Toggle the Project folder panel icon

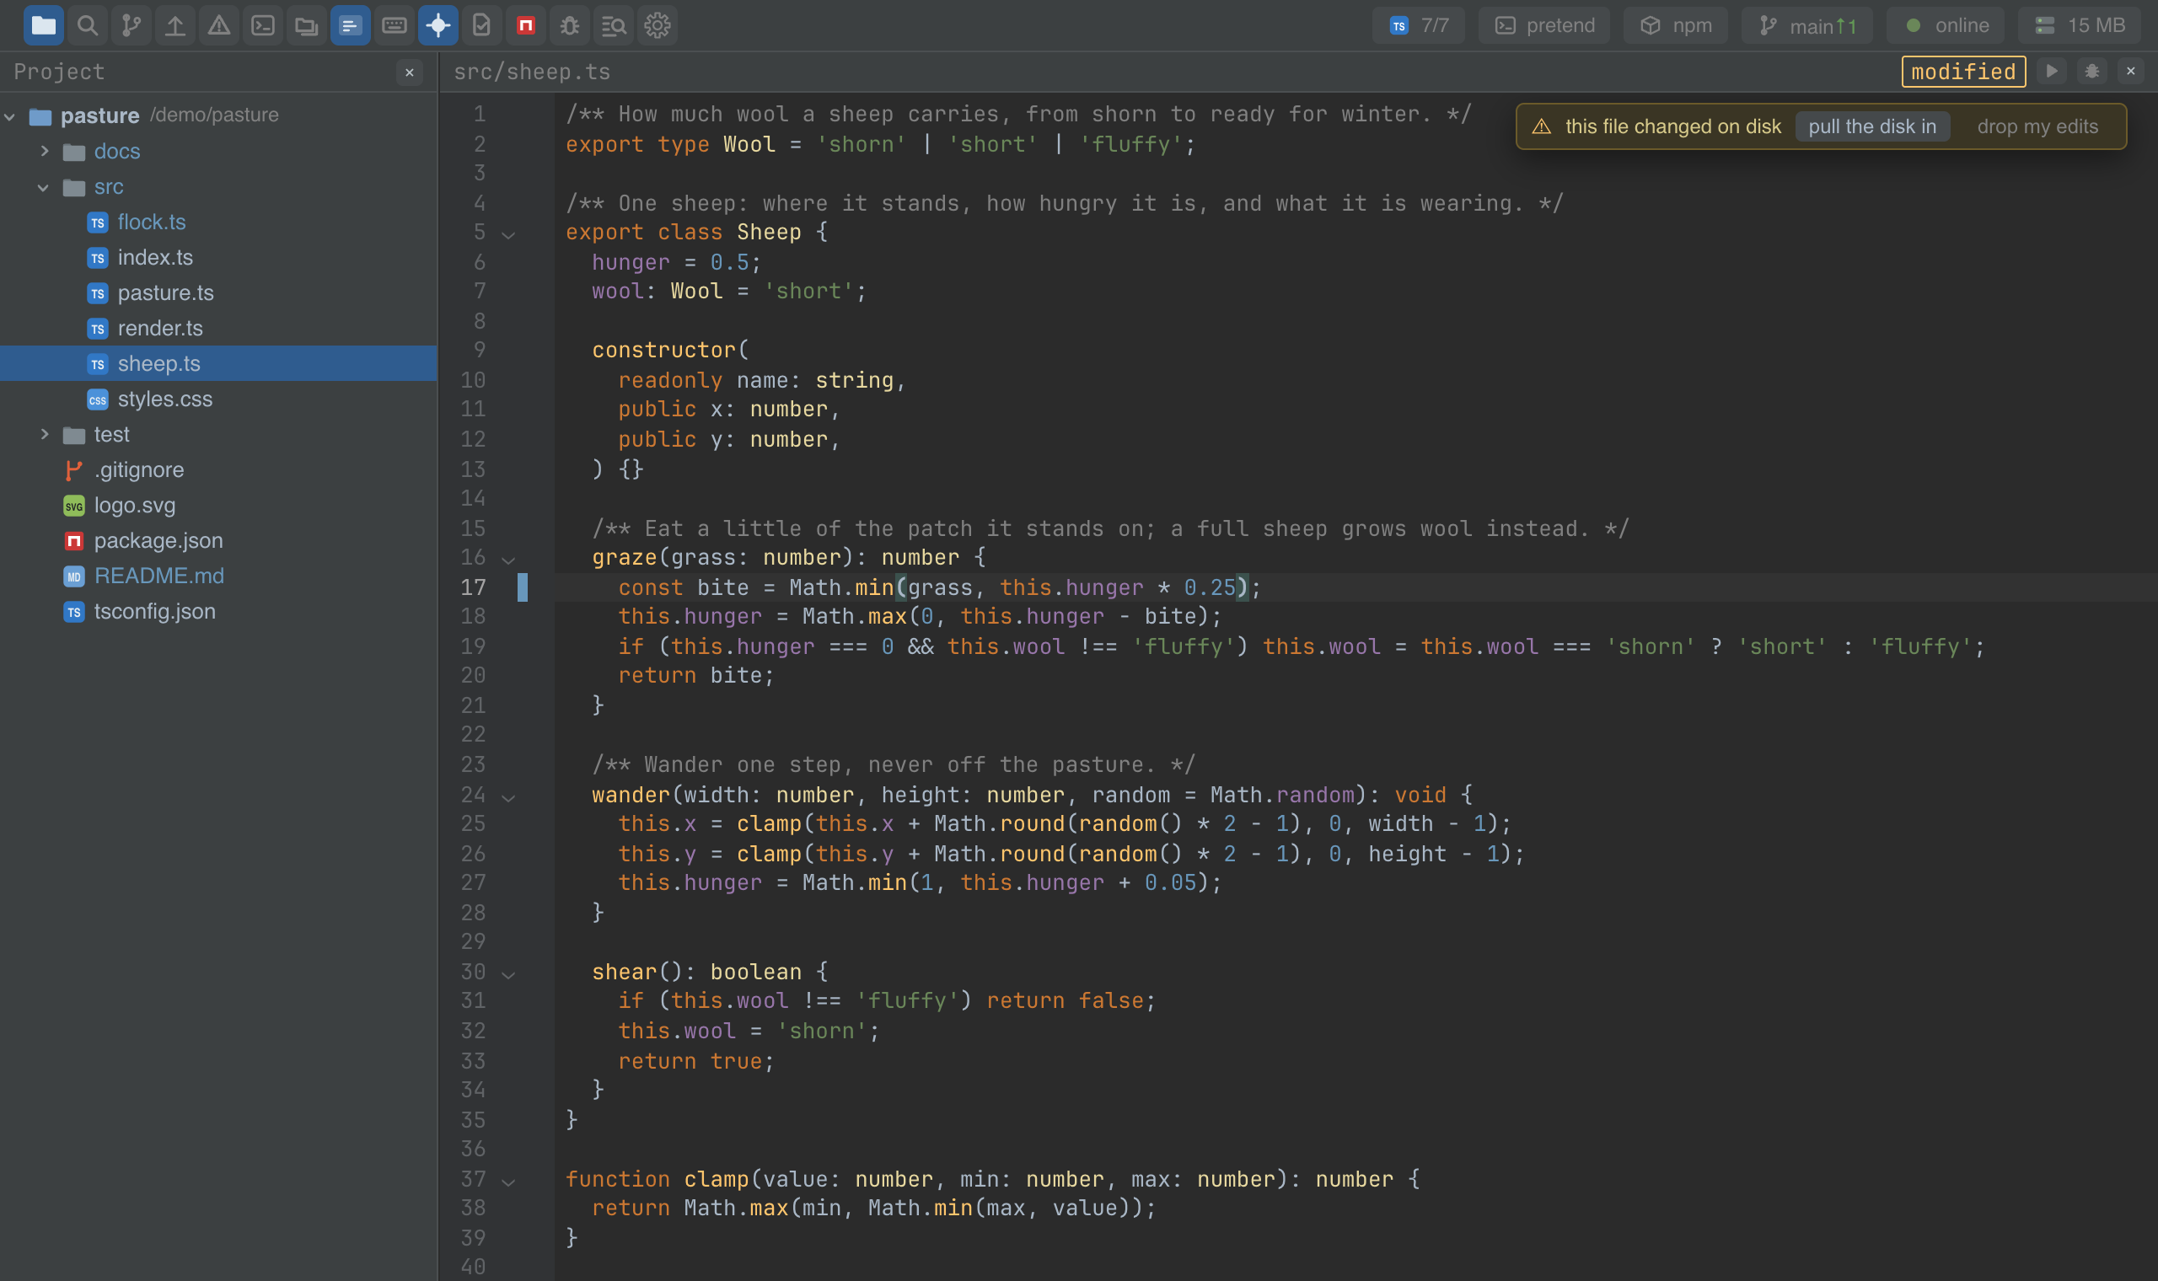(43, 25)
